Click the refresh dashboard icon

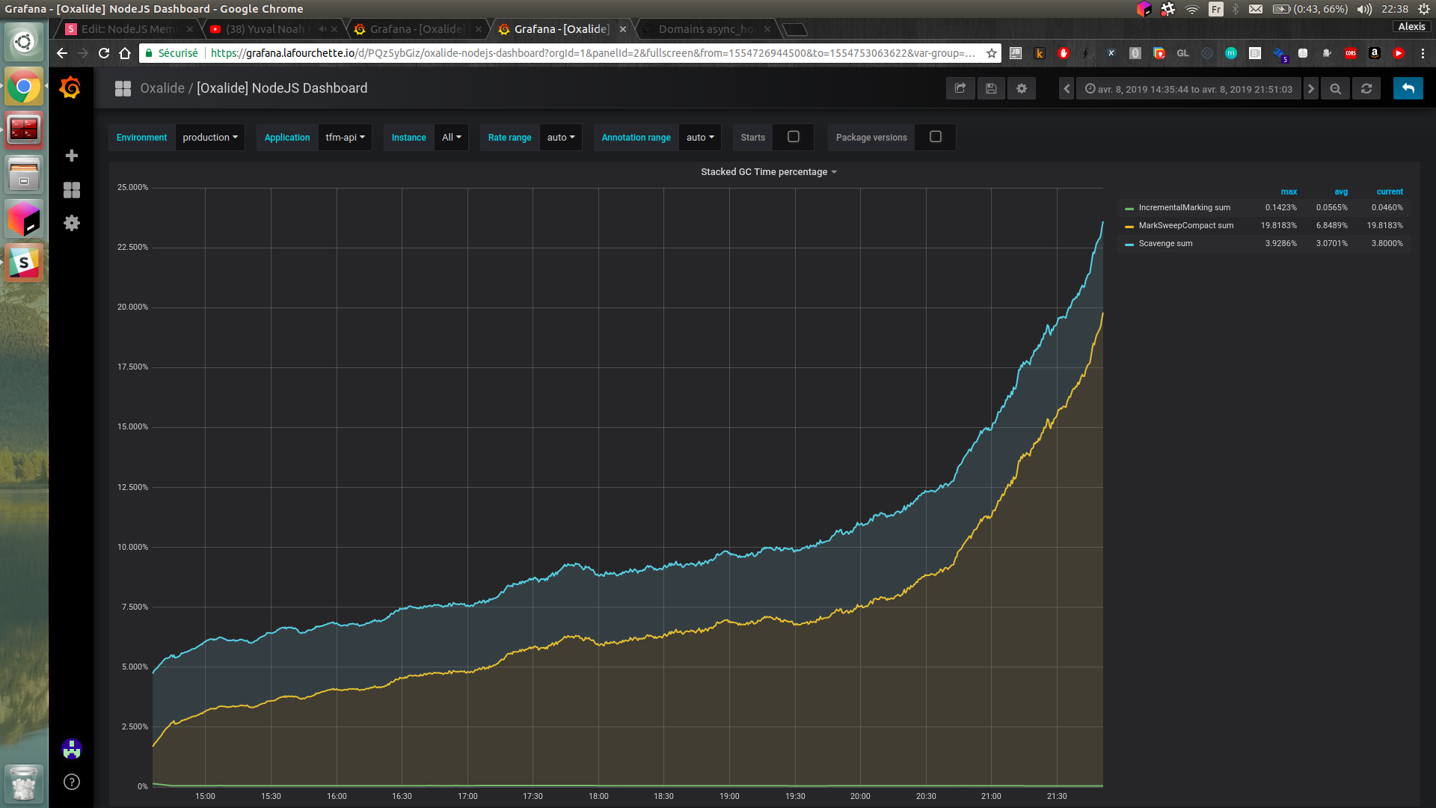click(1366, 88)
